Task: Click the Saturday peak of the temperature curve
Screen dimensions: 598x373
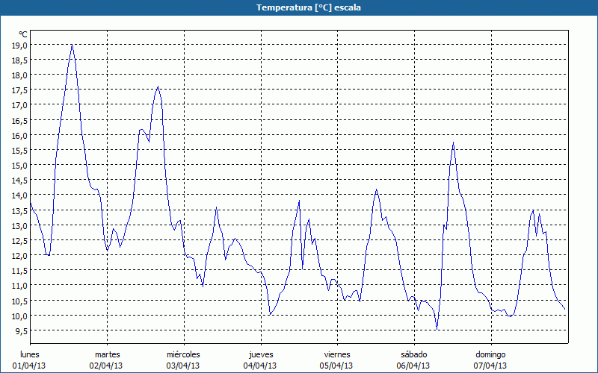Action: (453, 142)
